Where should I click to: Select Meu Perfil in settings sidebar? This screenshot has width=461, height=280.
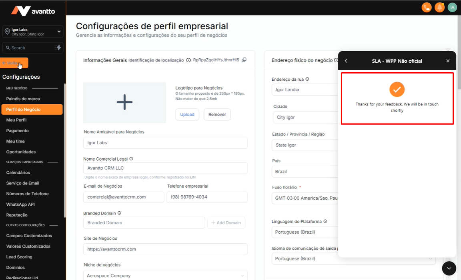point(16,120)
